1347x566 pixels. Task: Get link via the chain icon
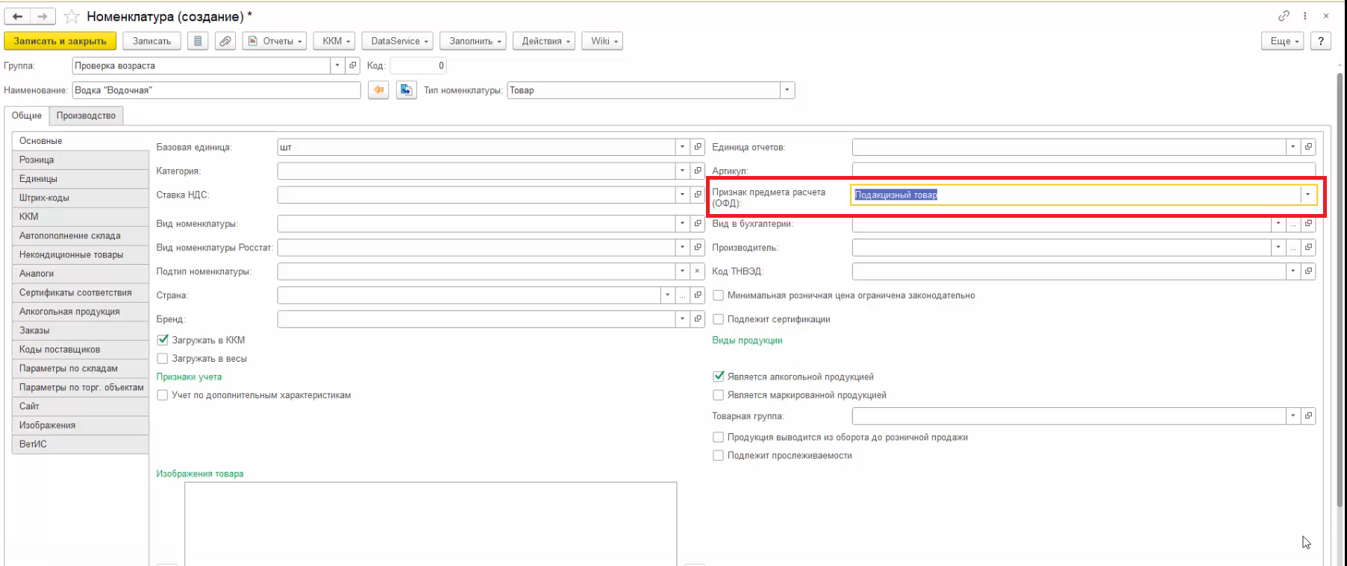tap(1284, 16)
